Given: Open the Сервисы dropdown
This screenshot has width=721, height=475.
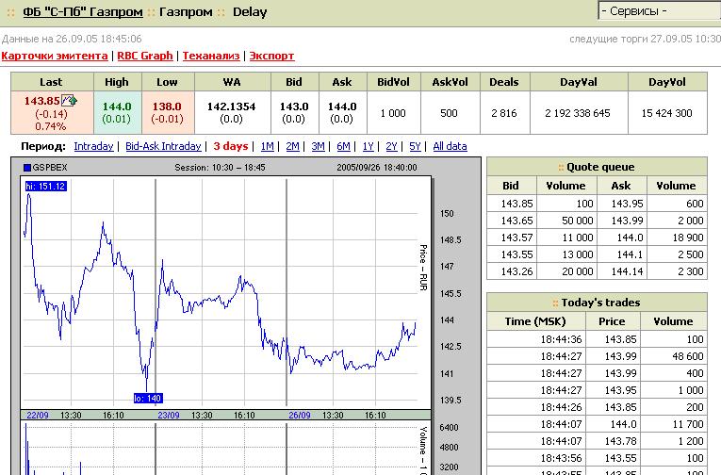Looking at the screenshot, I should pyautogui.click(x=660, y=11).
